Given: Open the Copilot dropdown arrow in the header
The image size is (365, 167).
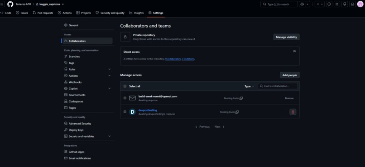Looking at the screenshot, I should [x=307, y=4].
